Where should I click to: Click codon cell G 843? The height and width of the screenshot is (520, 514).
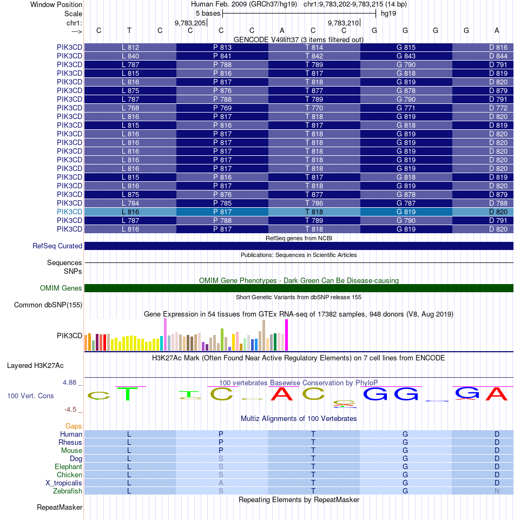406,56
